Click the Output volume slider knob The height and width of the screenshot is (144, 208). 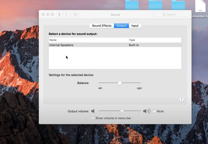click(122, 111)
